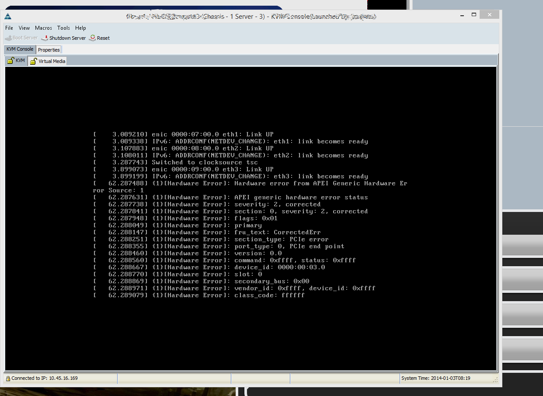Image resolution: width=543 pixels, height=396 pixels.
Task: Click the section_type: PCIe error line
Action: 211,239
